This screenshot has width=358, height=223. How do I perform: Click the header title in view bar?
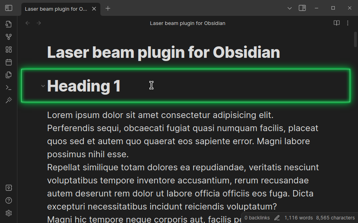(188, 23)
